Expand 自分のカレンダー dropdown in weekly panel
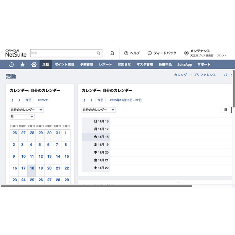The image size is (235, 235). pyautogui.click(x=113, y=110)
